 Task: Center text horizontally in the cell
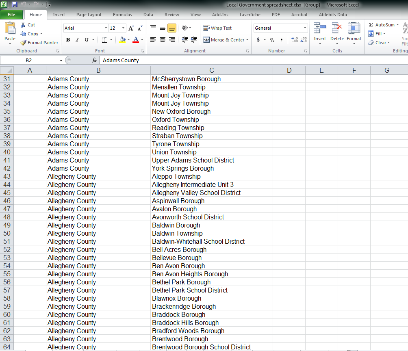point(162,40)
